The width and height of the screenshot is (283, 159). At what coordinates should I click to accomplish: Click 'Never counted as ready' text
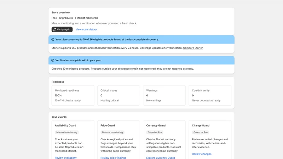[206, 100]
